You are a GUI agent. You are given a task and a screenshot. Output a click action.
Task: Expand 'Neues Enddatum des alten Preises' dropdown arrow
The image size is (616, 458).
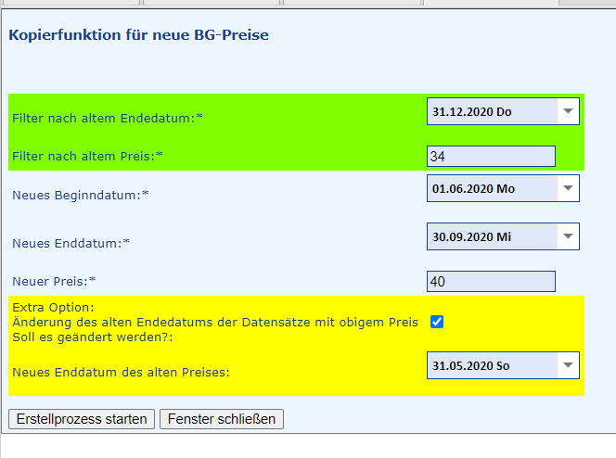pos(568,365)
